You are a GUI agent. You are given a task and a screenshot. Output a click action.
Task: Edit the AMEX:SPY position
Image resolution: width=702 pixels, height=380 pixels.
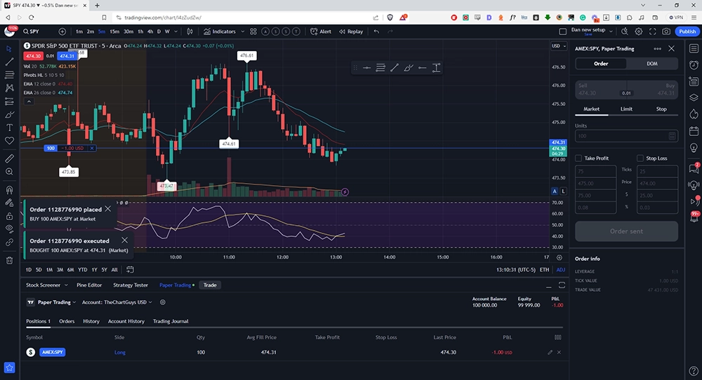(550, 352)
